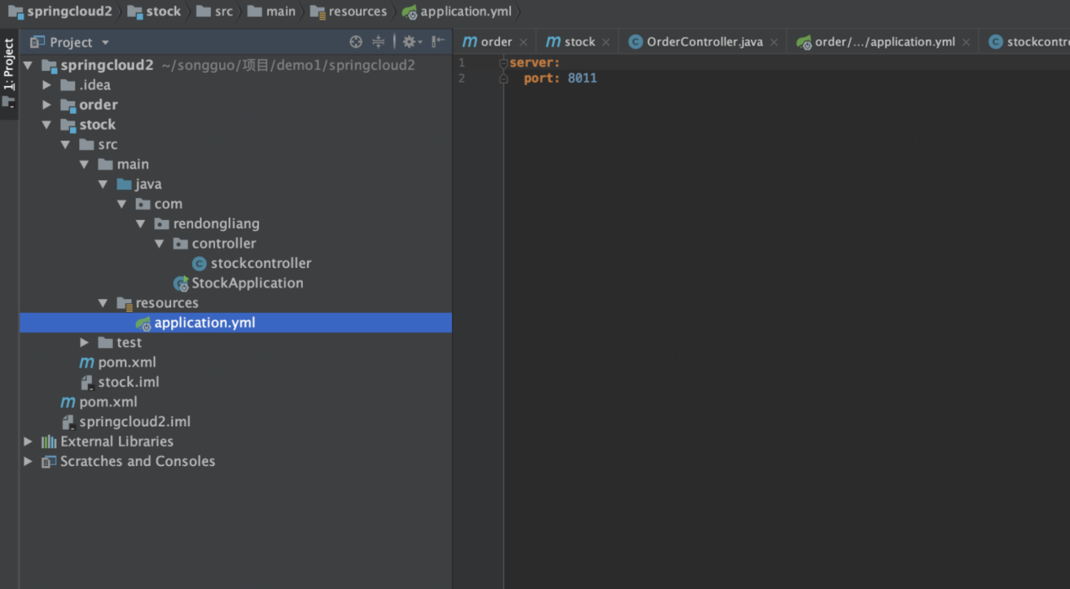Viewport: 1070px width, 589px height.
Task: Expand Scratches and Consoles
Action: tap(28, 461)
